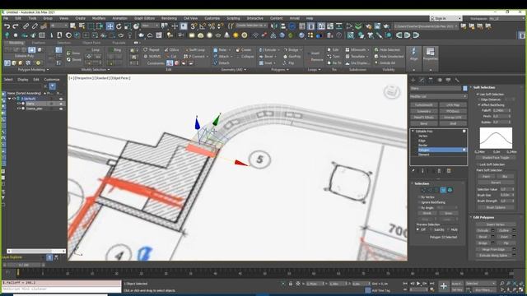Screen dimensions: 527x296
Task: Activate the Select and Rotate tool
Action: (x=119, y=26)
